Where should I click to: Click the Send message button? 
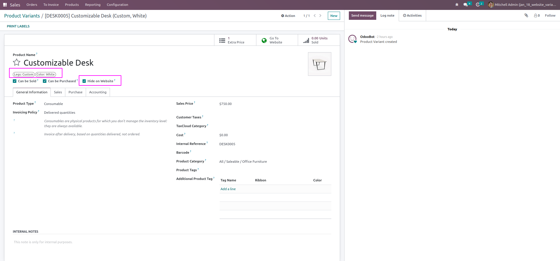pyautogui.click(x=362, y=15)
